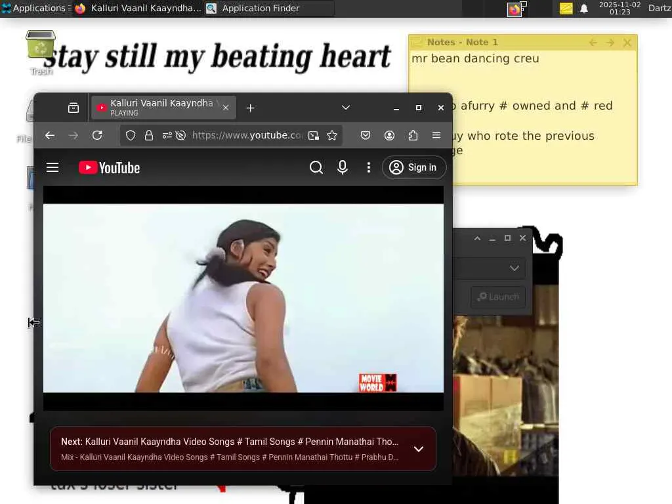Open the YouTube hamburger guide menu

(52, 167)
